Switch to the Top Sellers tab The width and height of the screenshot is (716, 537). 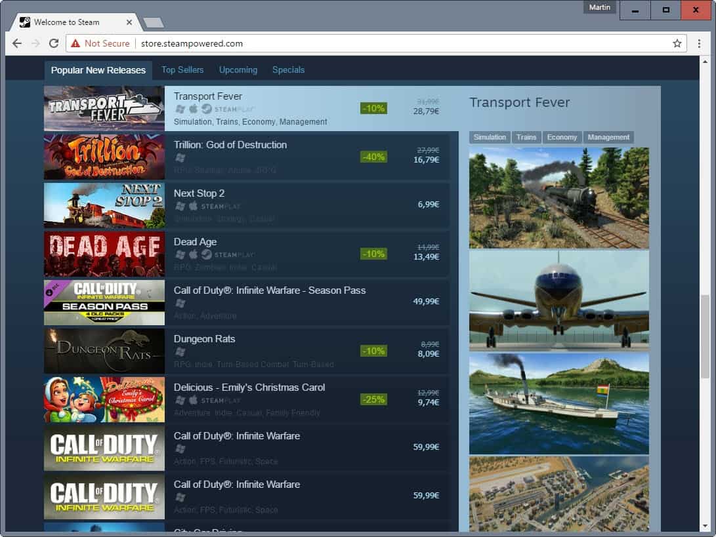click(182, 70)
